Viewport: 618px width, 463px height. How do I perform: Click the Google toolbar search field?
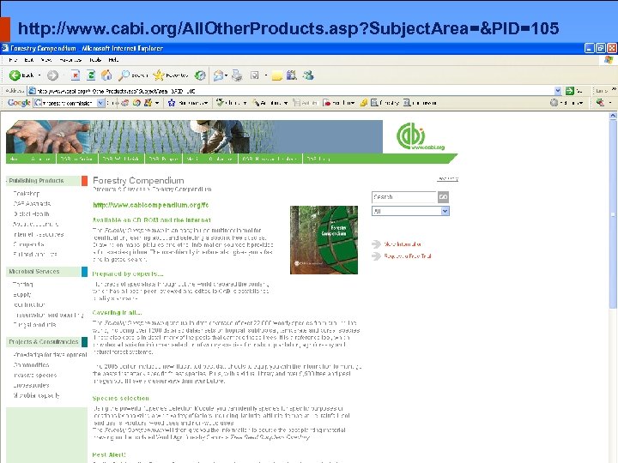[x=66, y=103]
